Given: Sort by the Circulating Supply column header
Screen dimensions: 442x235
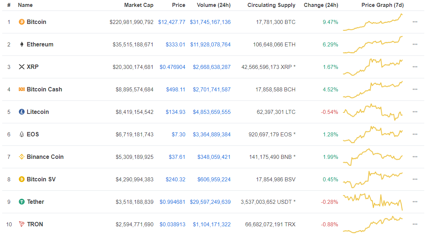Looking at the screenshot, I should [x=271, y=5].
